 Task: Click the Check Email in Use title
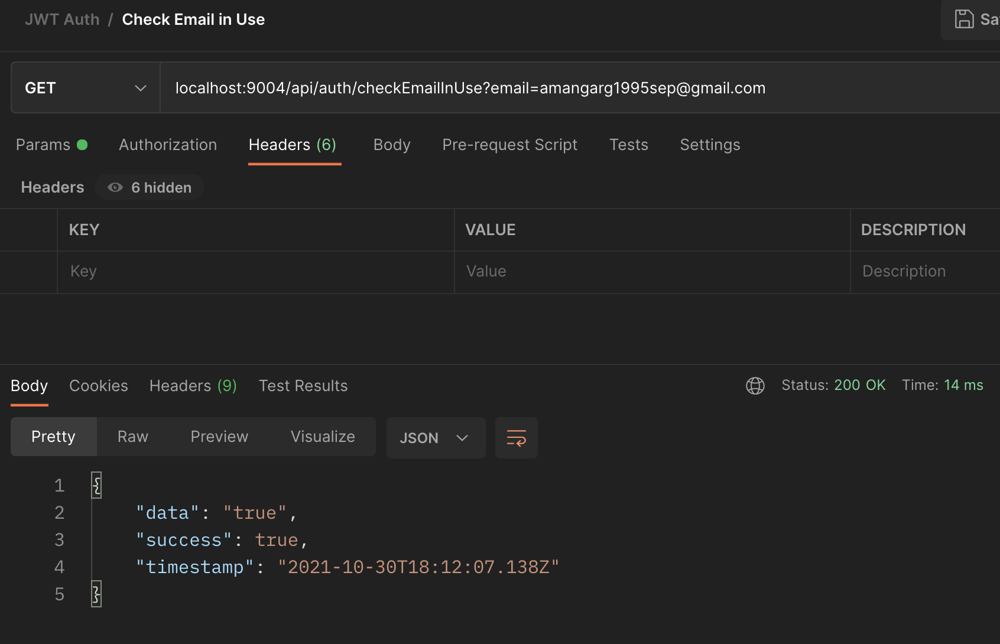[193, 19]
